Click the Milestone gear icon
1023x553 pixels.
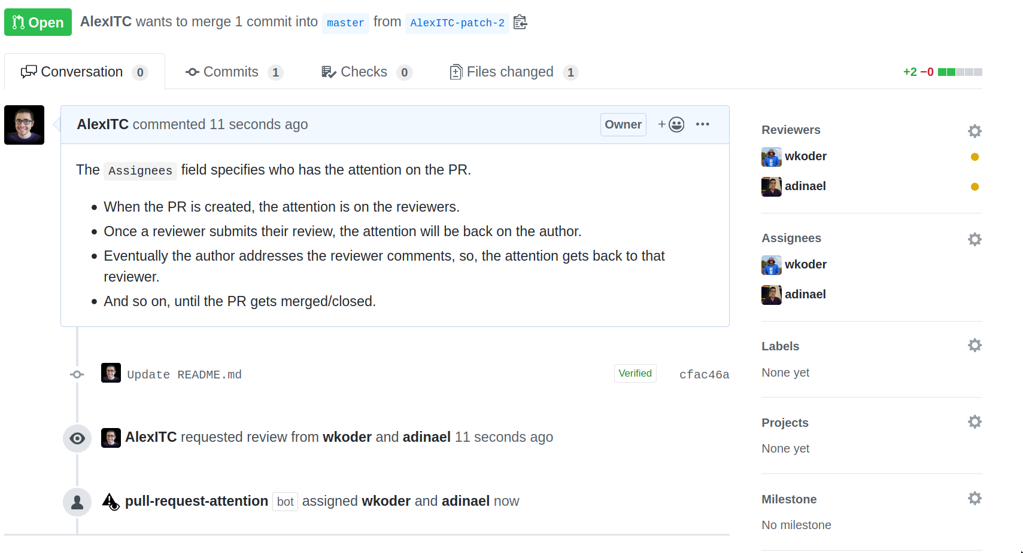975,498
